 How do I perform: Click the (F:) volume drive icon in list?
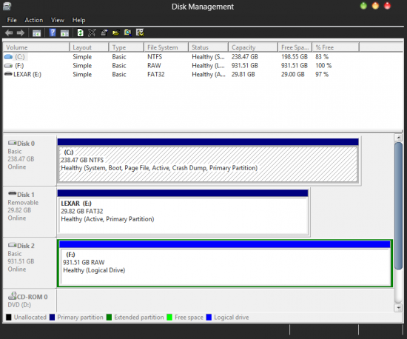8,65
